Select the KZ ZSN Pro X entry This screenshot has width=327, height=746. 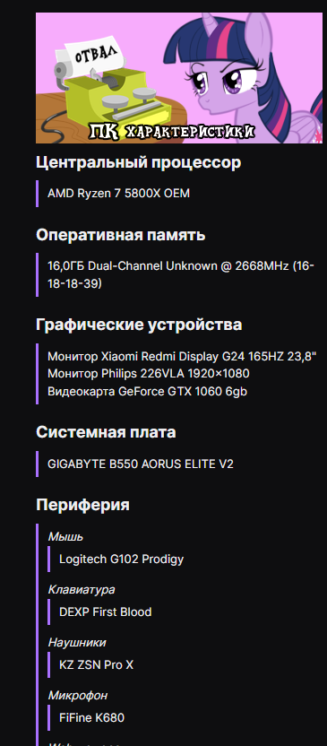pyautogui.click(x=96, y=664)
